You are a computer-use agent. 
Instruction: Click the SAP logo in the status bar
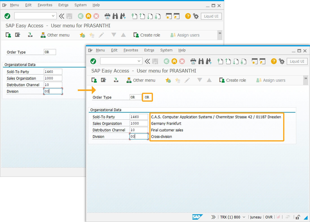197,217
